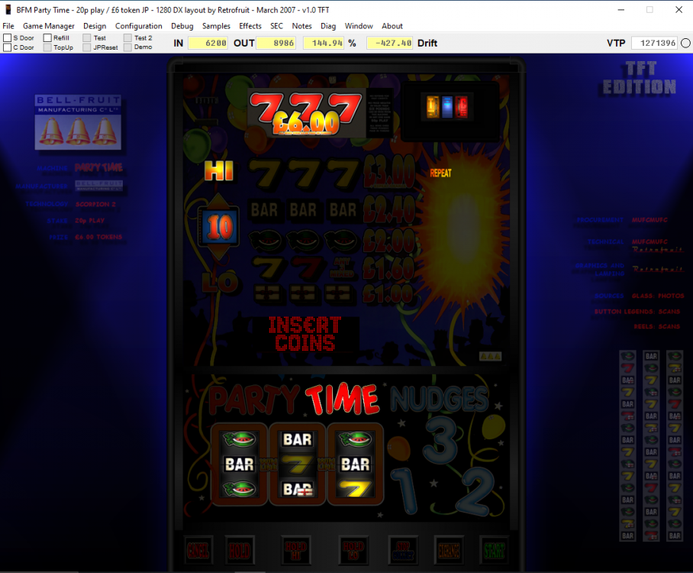This screenshot has width=693, height=573.
Task: Click the VTP round indicator light
Action: tap(685, 43)
